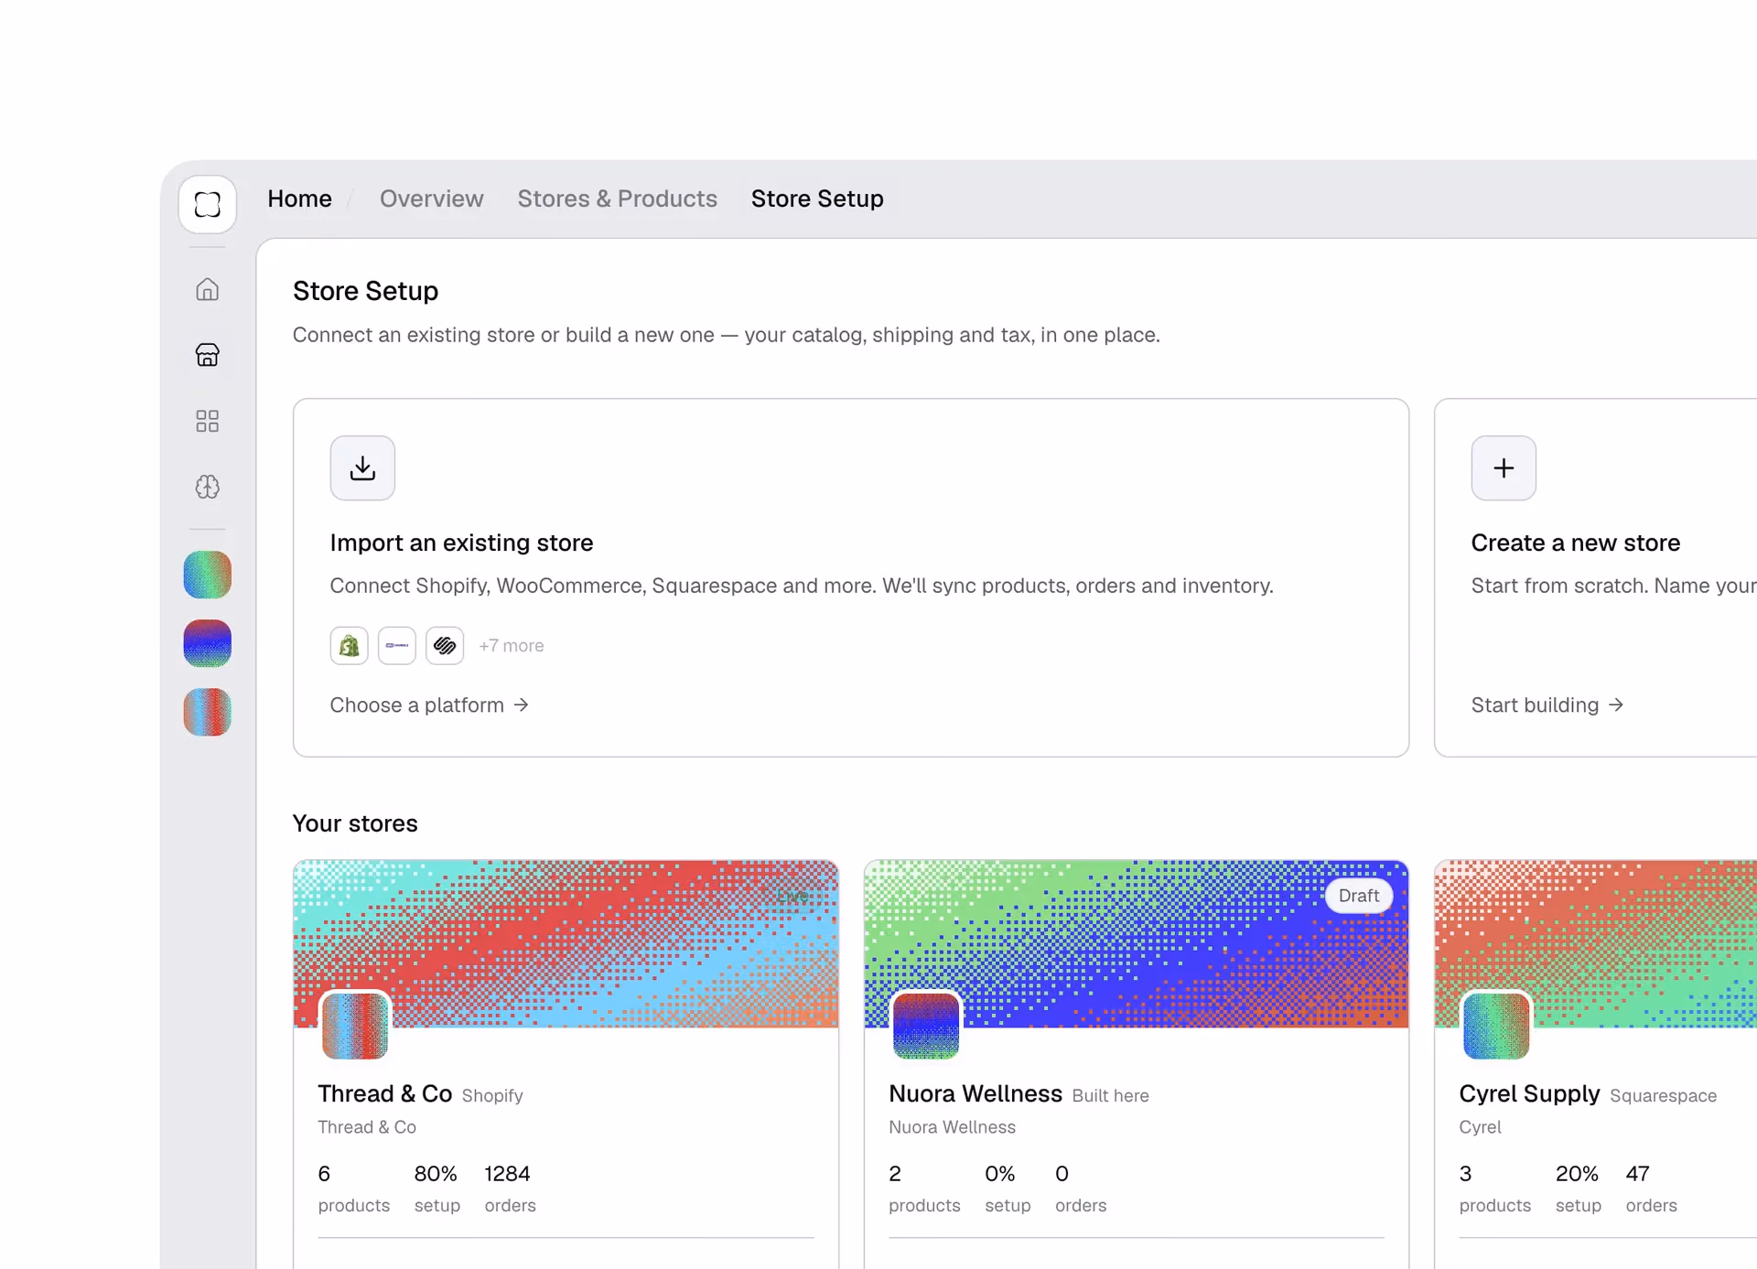The height and width of the screenshot is (1269, 1757).
Task: Open the four-squares grid icon in the sidebar
Action: pyautogui.click(x=208, y=421)
